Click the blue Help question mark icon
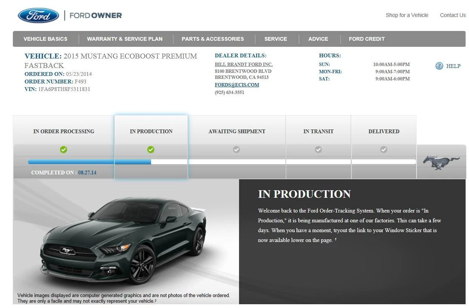This screenshot has width=469, height=308. click(x=439, y=66)
